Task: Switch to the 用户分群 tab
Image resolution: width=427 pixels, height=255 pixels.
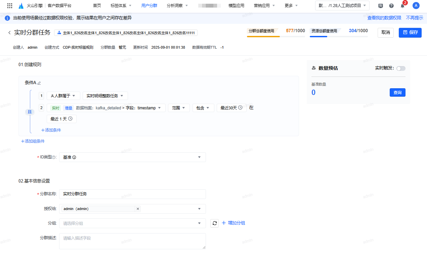Action: (x=149, y=6)
